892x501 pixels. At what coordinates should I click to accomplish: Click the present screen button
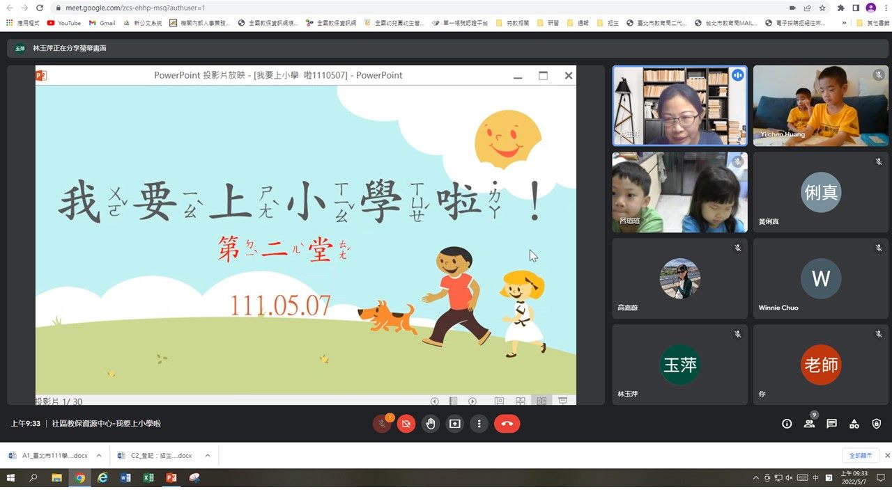(x=454, y=423)
